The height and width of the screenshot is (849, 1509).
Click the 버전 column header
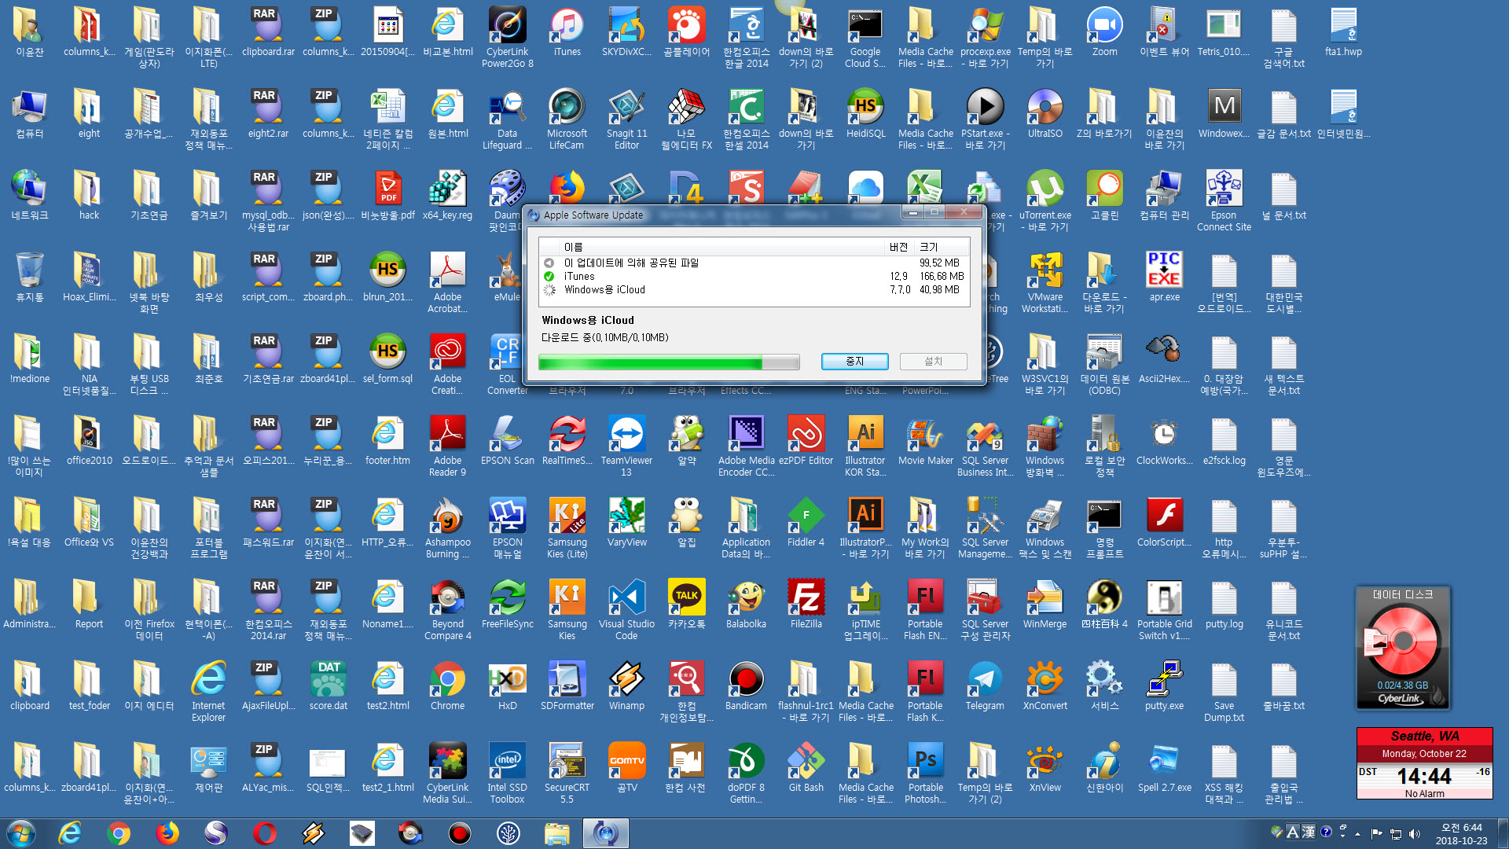(899, 247)
